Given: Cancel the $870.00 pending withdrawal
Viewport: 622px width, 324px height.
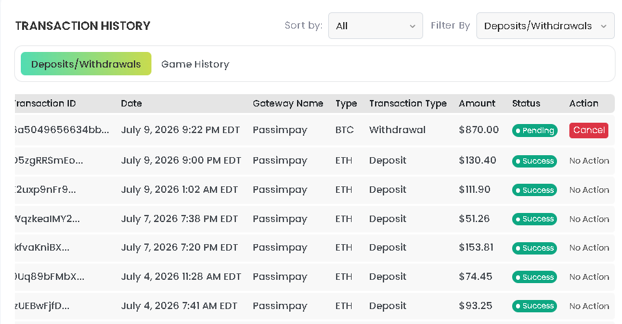Looking at the screenshot, I should click(x=589, y=131).
